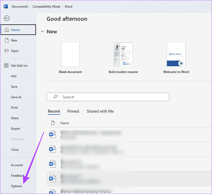The image size is (212, 194).
Task: Click the Welcome to Word label
Action: tap(176, 72)
